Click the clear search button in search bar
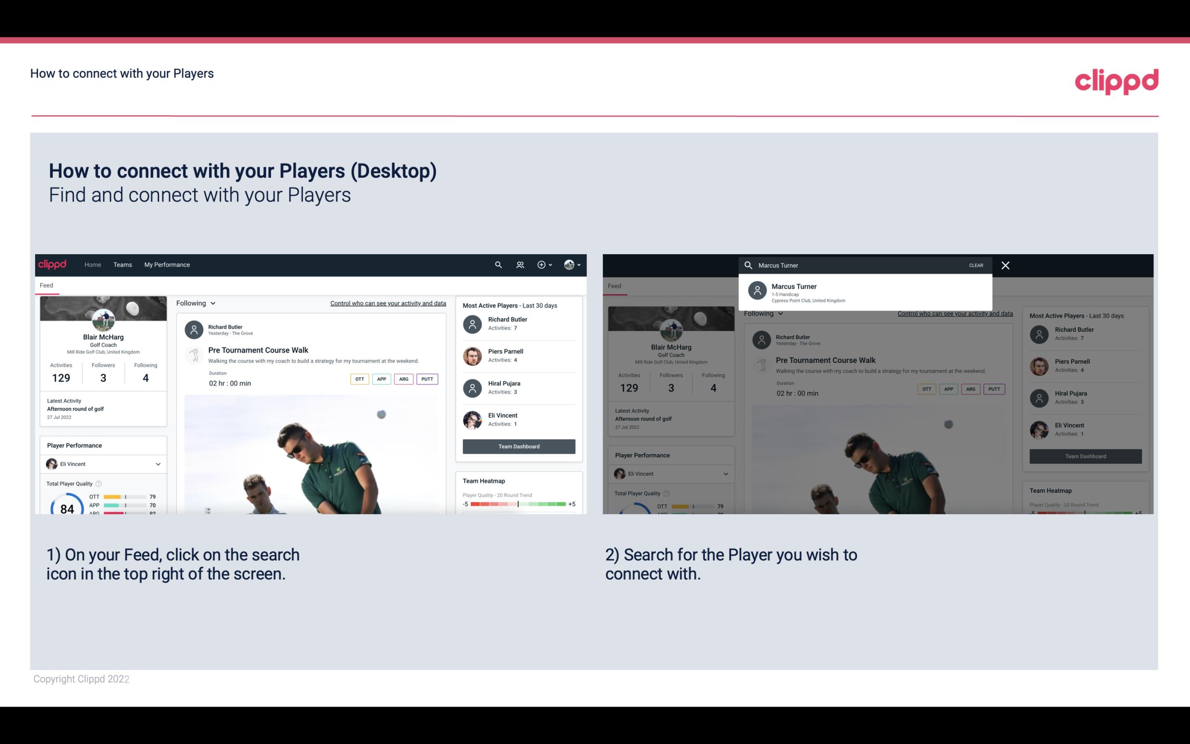 coord(975,265)
